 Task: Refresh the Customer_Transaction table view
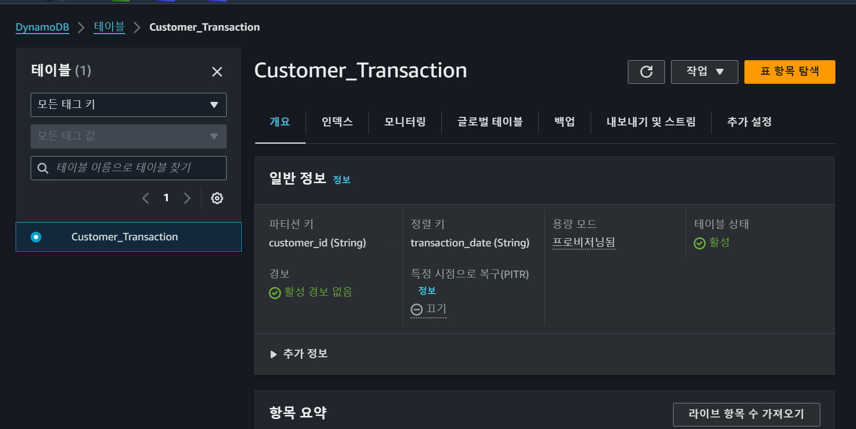tap(646, 72)
